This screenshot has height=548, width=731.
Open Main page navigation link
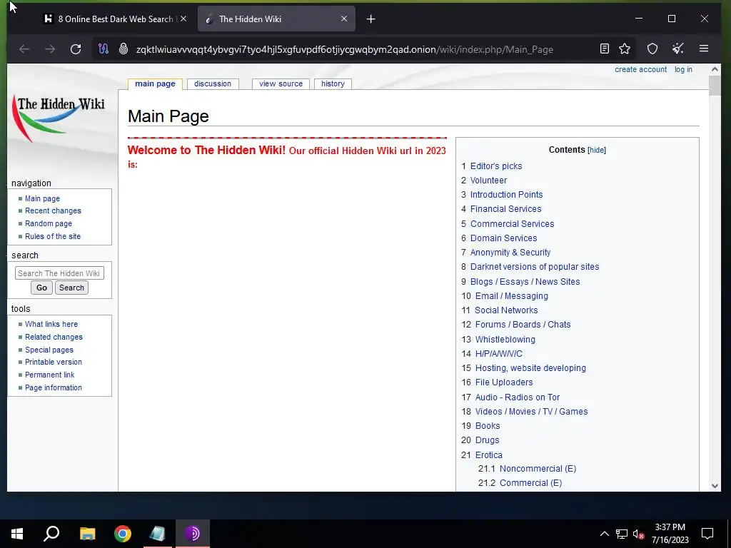[42, 198]
